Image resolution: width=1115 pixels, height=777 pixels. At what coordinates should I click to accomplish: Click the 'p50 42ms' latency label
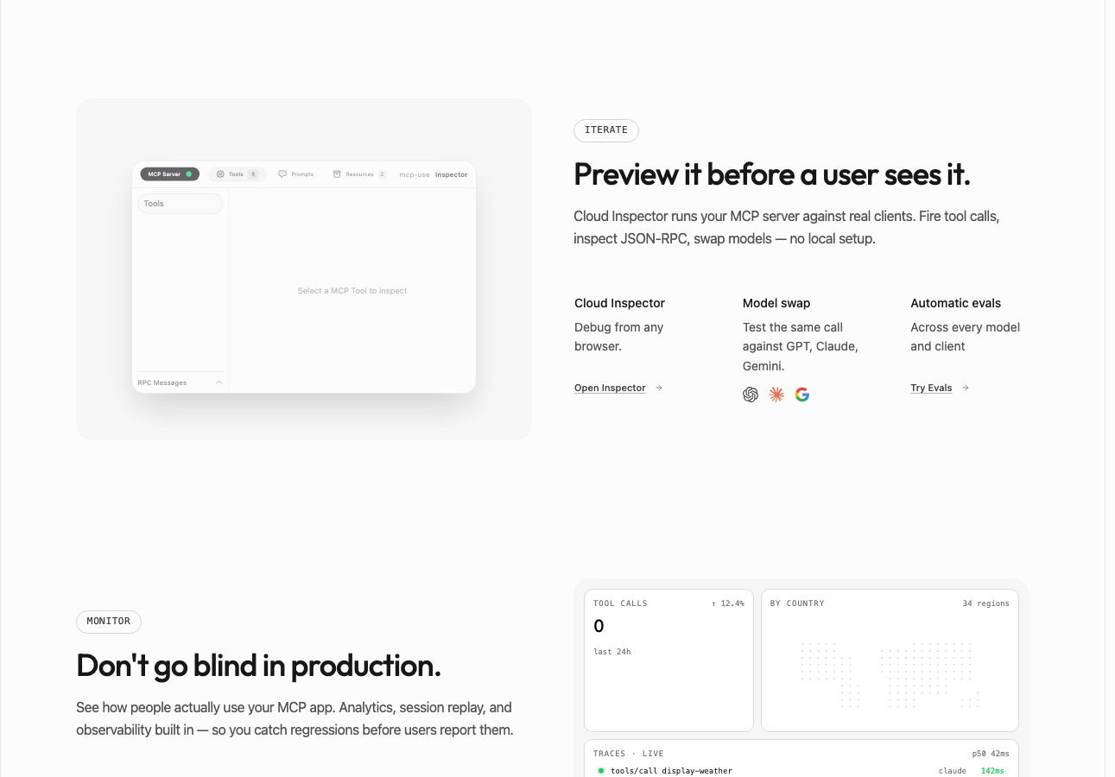pos(991,754)
